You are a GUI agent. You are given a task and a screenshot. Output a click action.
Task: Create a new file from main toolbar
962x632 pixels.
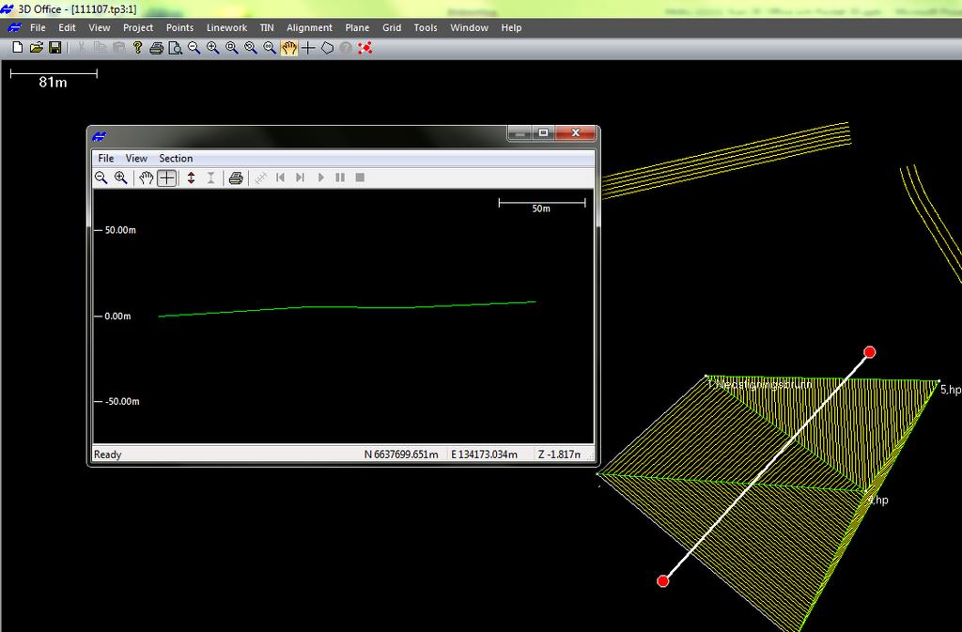[x=17, y=48]
